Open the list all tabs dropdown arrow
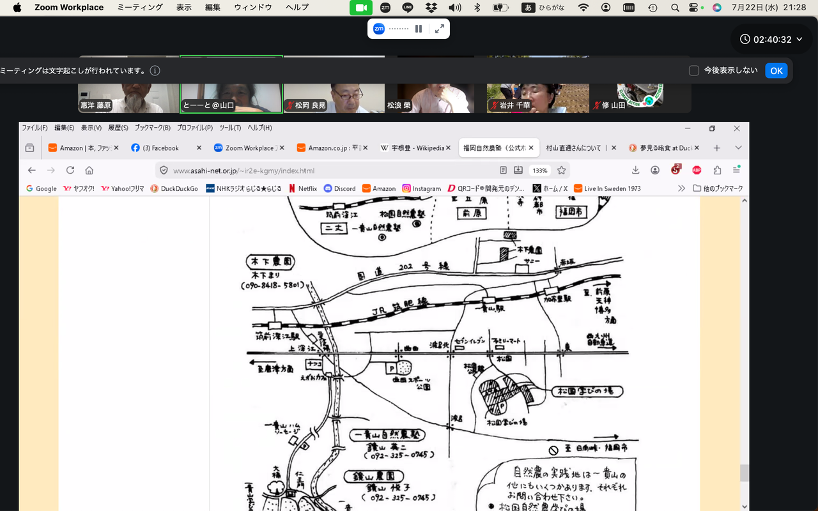 point(738,148)
